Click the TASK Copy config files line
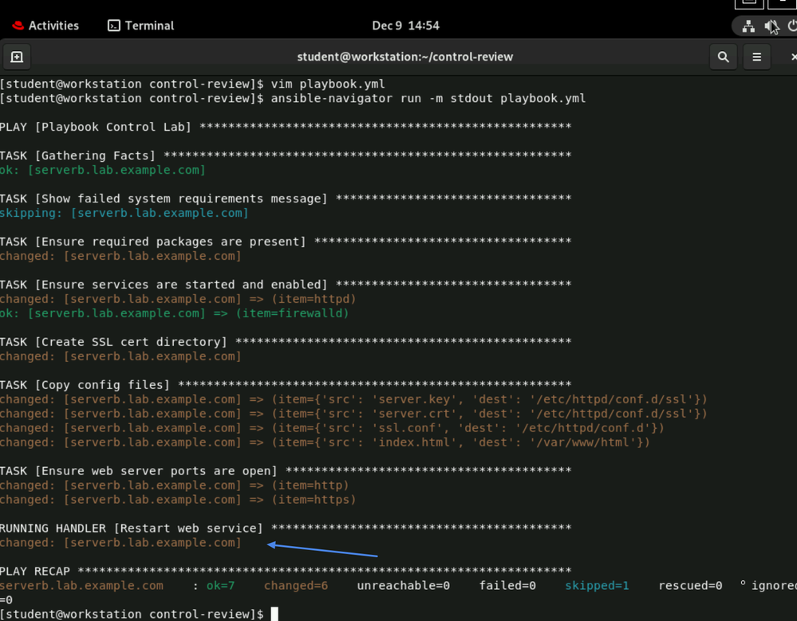The width and height of the screenshot is (797, 621). coord(85,385)
